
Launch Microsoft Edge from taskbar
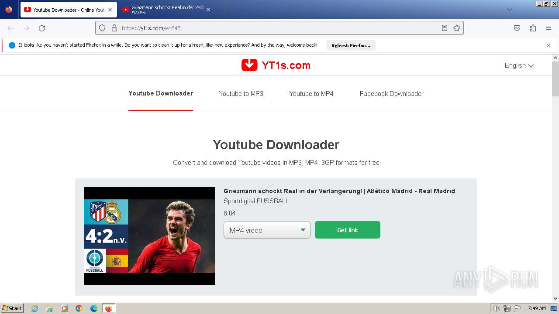point(93,308)
